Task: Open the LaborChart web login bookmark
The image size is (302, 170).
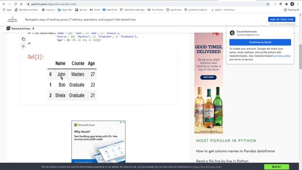Action: 132,10
